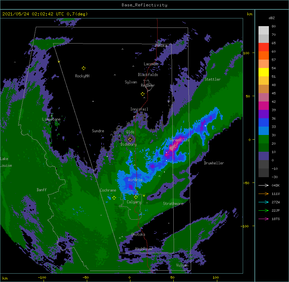The width and height of the screenshot is (289, 282).
Task: Click the yellow arrow marker on the northwest boundary line
Action: click(59, 62)
